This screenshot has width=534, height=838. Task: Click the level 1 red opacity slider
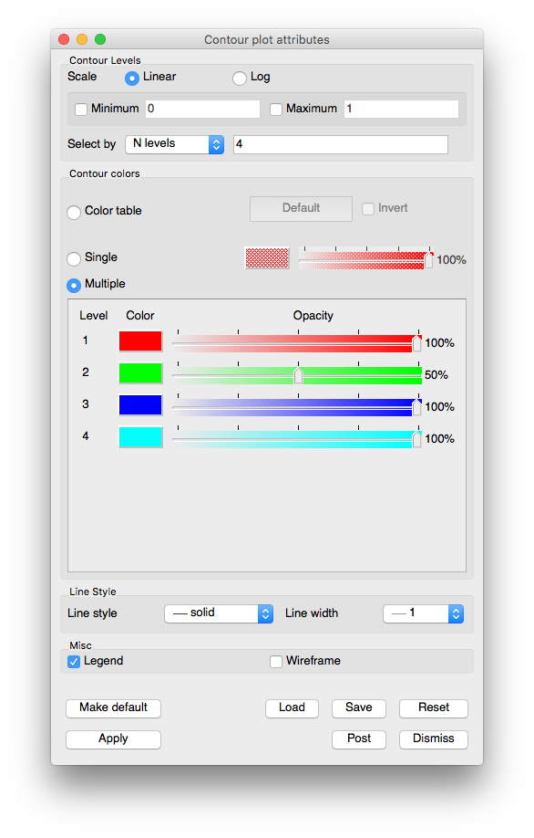297,342
